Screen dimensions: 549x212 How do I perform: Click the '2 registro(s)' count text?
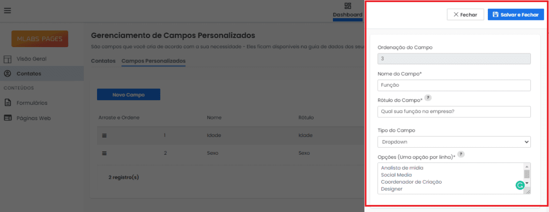click(x=124, y=177)
